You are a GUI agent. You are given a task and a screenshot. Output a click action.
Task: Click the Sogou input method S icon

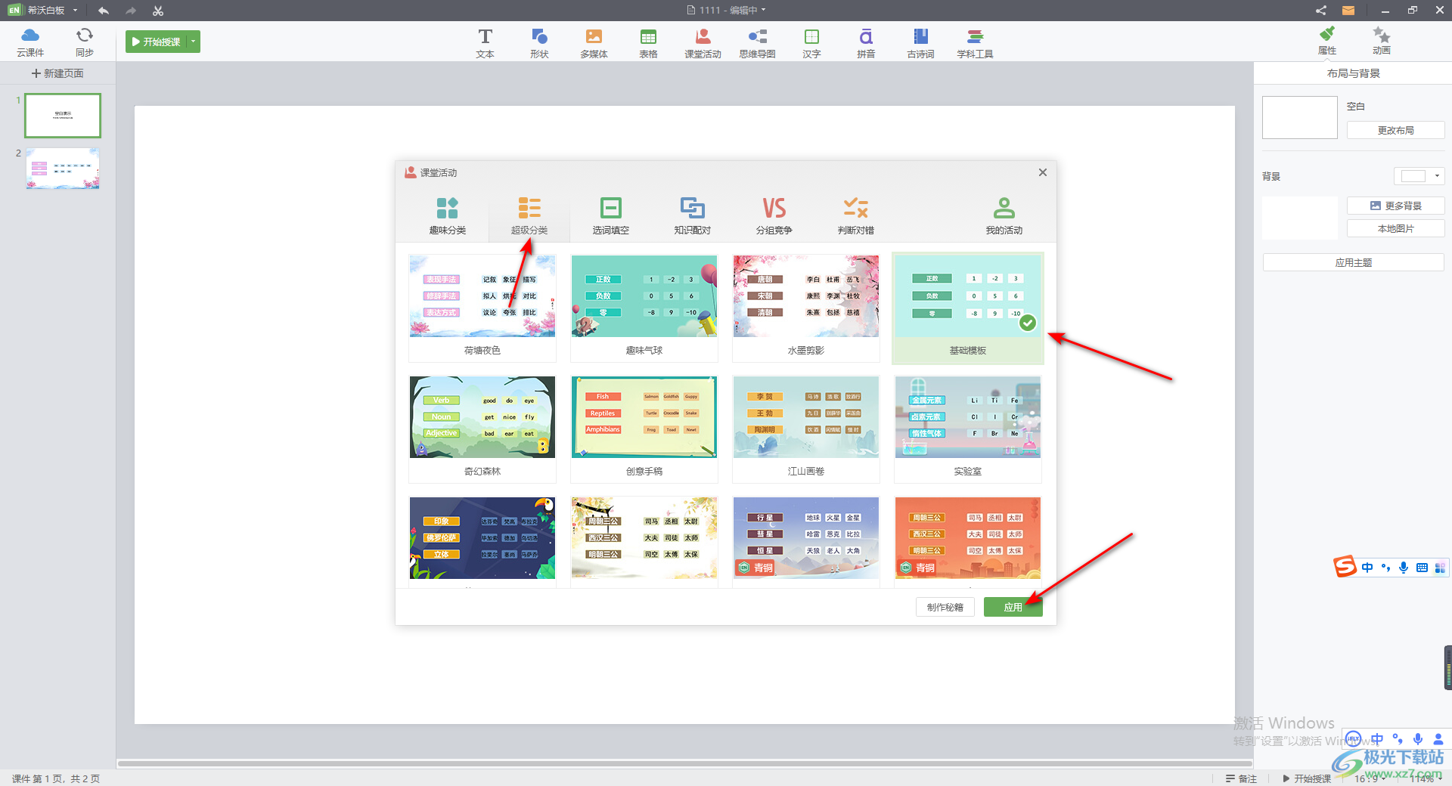pyautogui.click(x=1345, y=566)
